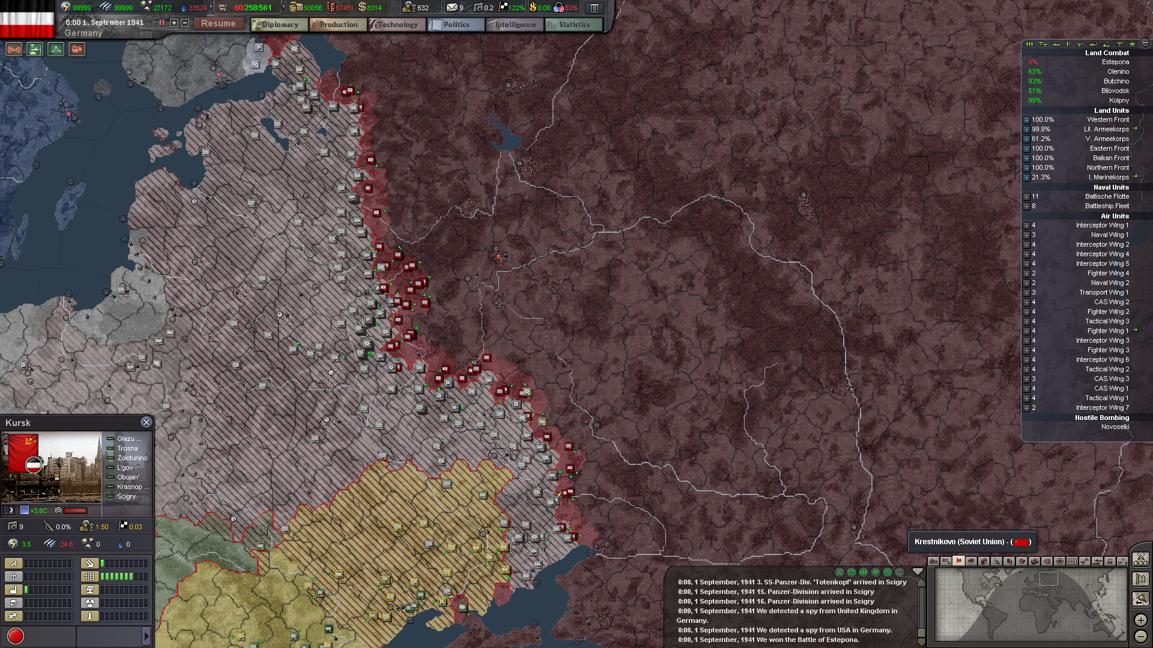Toggle pause next to the date

pos(162,23)
